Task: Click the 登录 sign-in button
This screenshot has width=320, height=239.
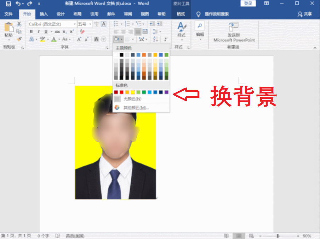Action: 248,4
